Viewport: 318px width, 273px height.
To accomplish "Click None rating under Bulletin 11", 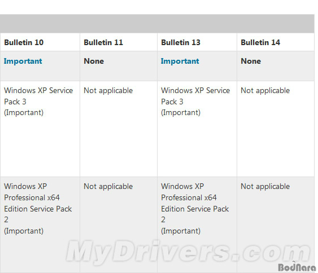I will (94, 61).
